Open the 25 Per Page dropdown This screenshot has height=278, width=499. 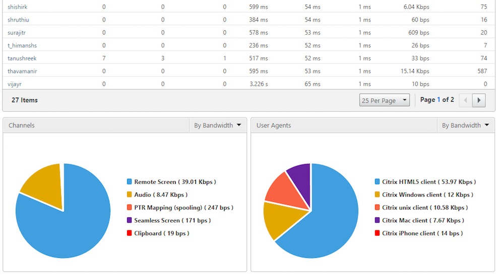click(x=385, y=100)
